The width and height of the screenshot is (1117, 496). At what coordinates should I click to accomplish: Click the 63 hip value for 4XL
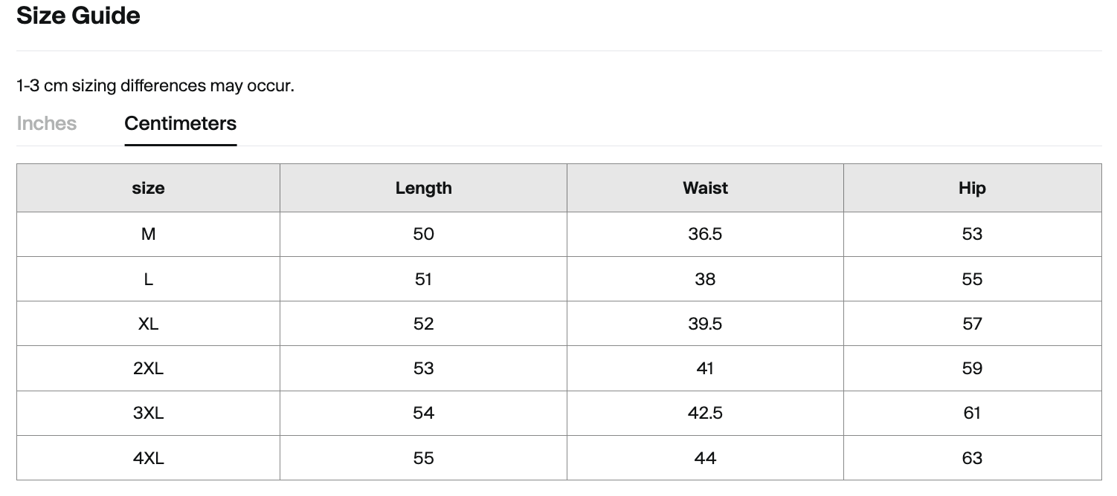[972, 458]
